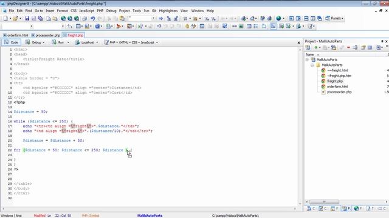389x218 pixels.
Task: Switch to the processorder.php tab
Action: (46, 35)
